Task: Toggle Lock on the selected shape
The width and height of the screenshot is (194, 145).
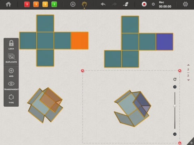Action: 11,45
